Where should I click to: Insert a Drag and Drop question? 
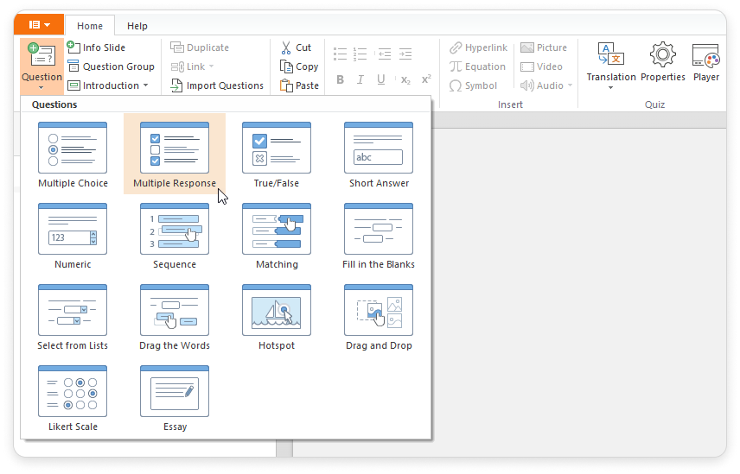pyautogui.click(x=379, y=317)
